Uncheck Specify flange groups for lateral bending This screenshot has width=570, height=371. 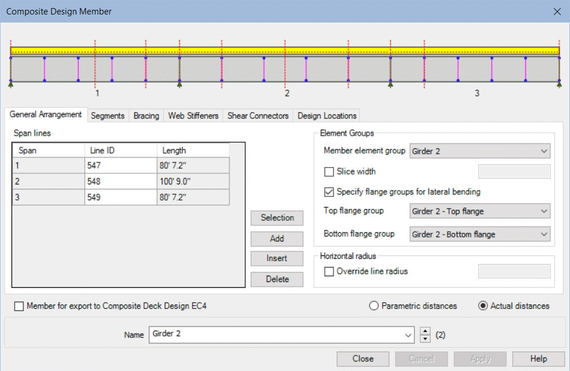330,192
